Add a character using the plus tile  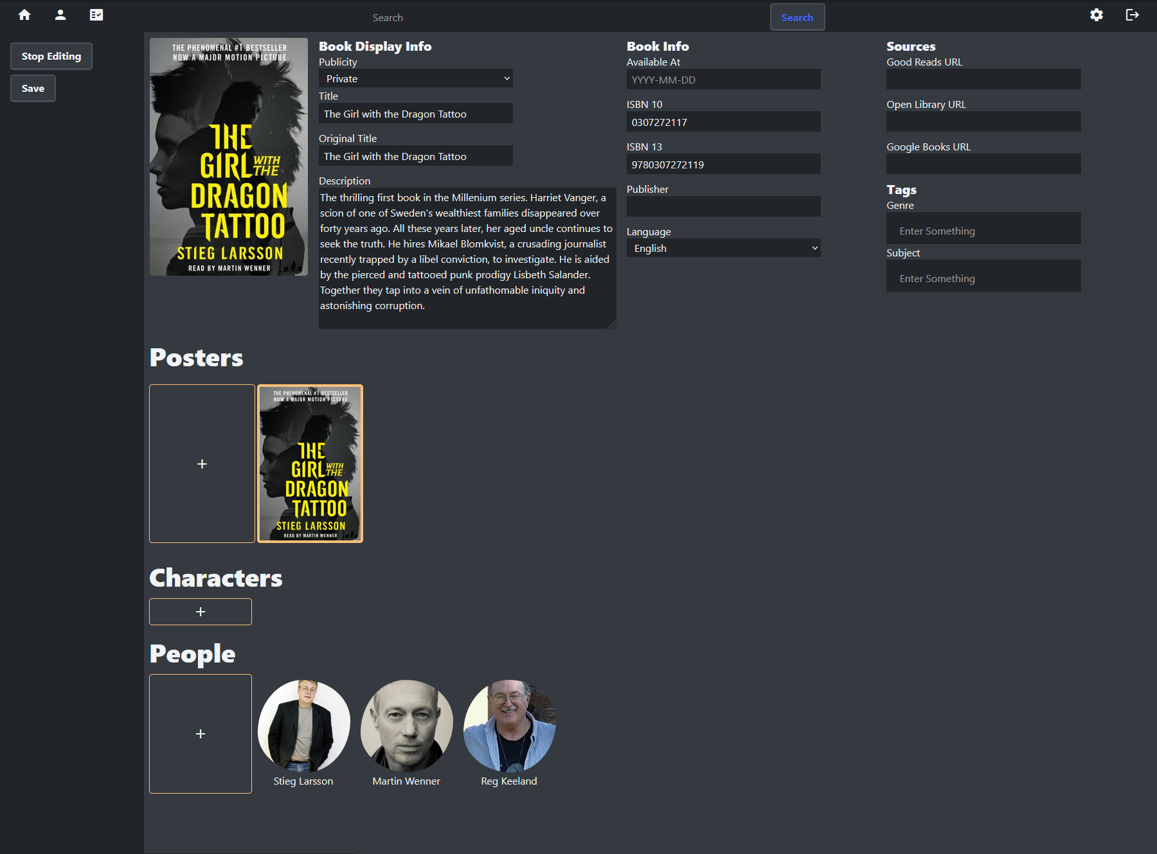click(200, 611)
